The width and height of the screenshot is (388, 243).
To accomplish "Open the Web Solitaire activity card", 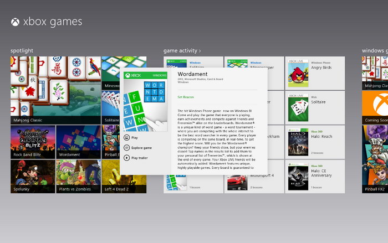I will [x=315, y=107].
